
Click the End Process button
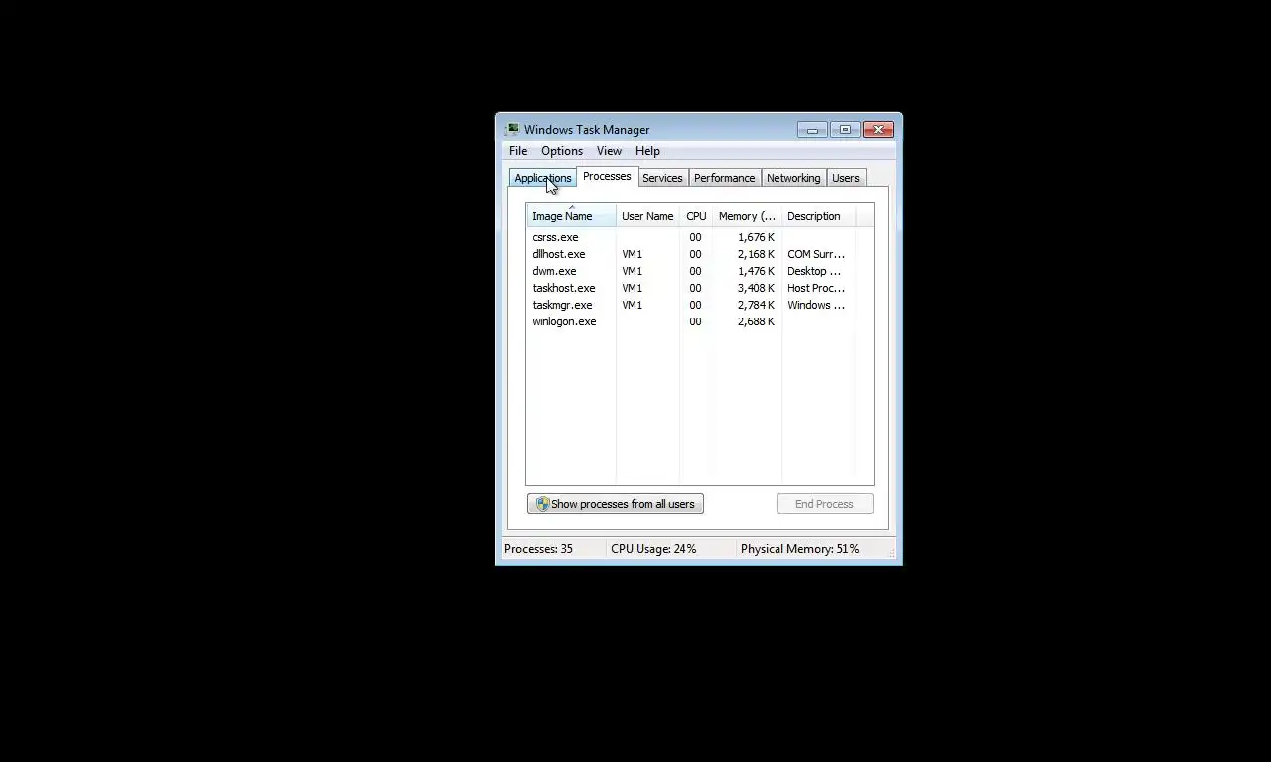824,504
